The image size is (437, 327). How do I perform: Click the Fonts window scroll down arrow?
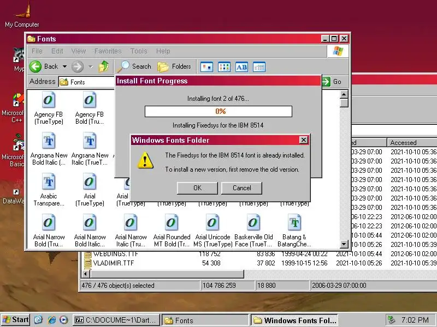[344, 244]
